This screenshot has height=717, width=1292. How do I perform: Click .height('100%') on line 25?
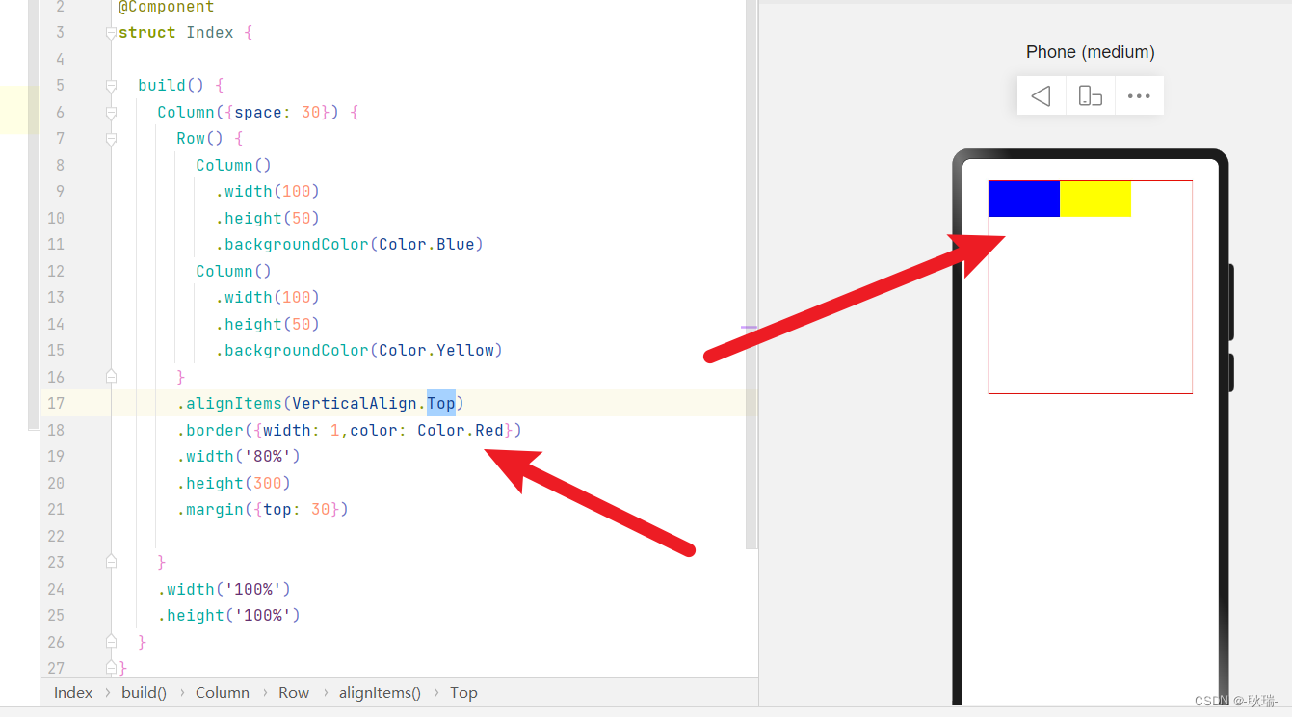(229, 615)
